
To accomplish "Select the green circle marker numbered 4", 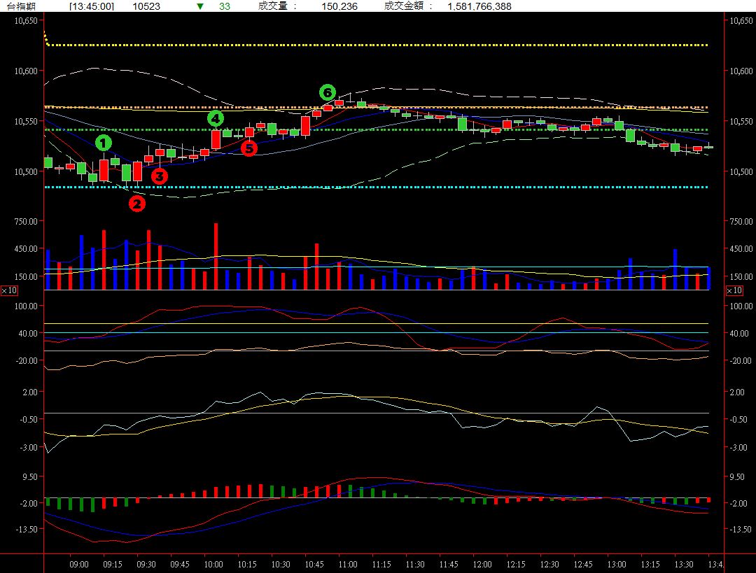I will coord(215,118).
